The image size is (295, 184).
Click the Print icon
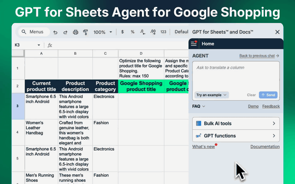point(76,32)
